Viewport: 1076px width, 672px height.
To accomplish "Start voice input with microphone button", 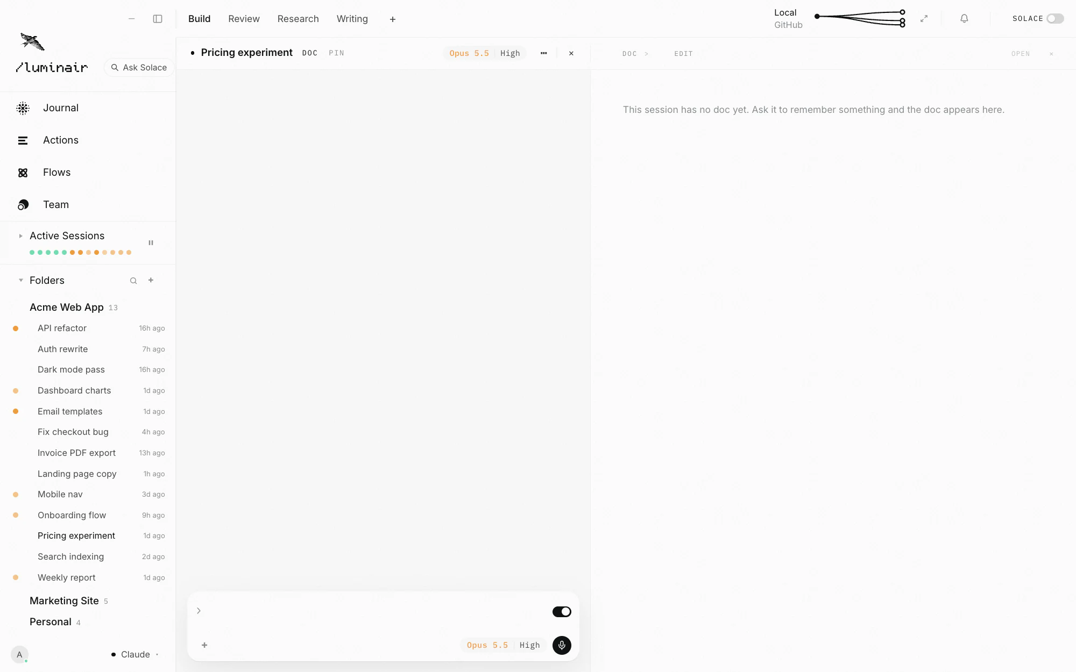I will pos(562,645).
